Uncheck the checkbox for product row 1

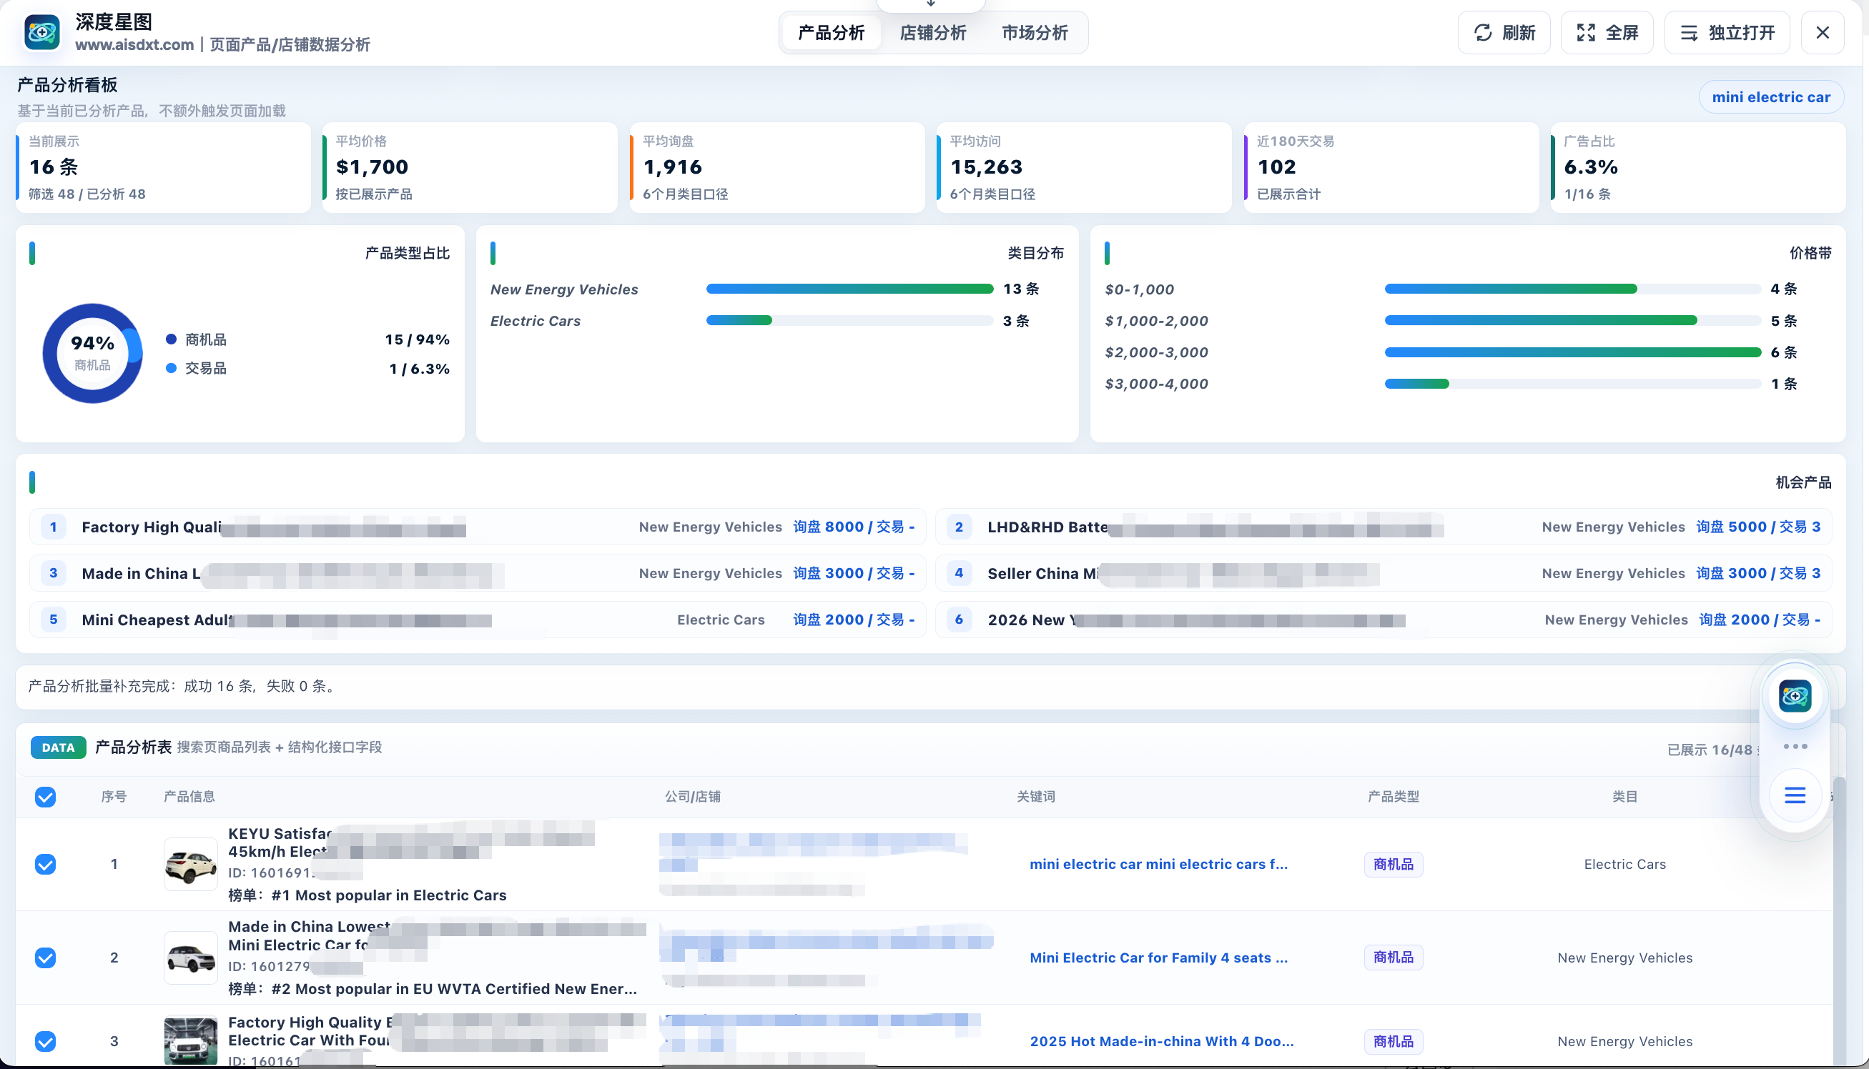point(46,864)
